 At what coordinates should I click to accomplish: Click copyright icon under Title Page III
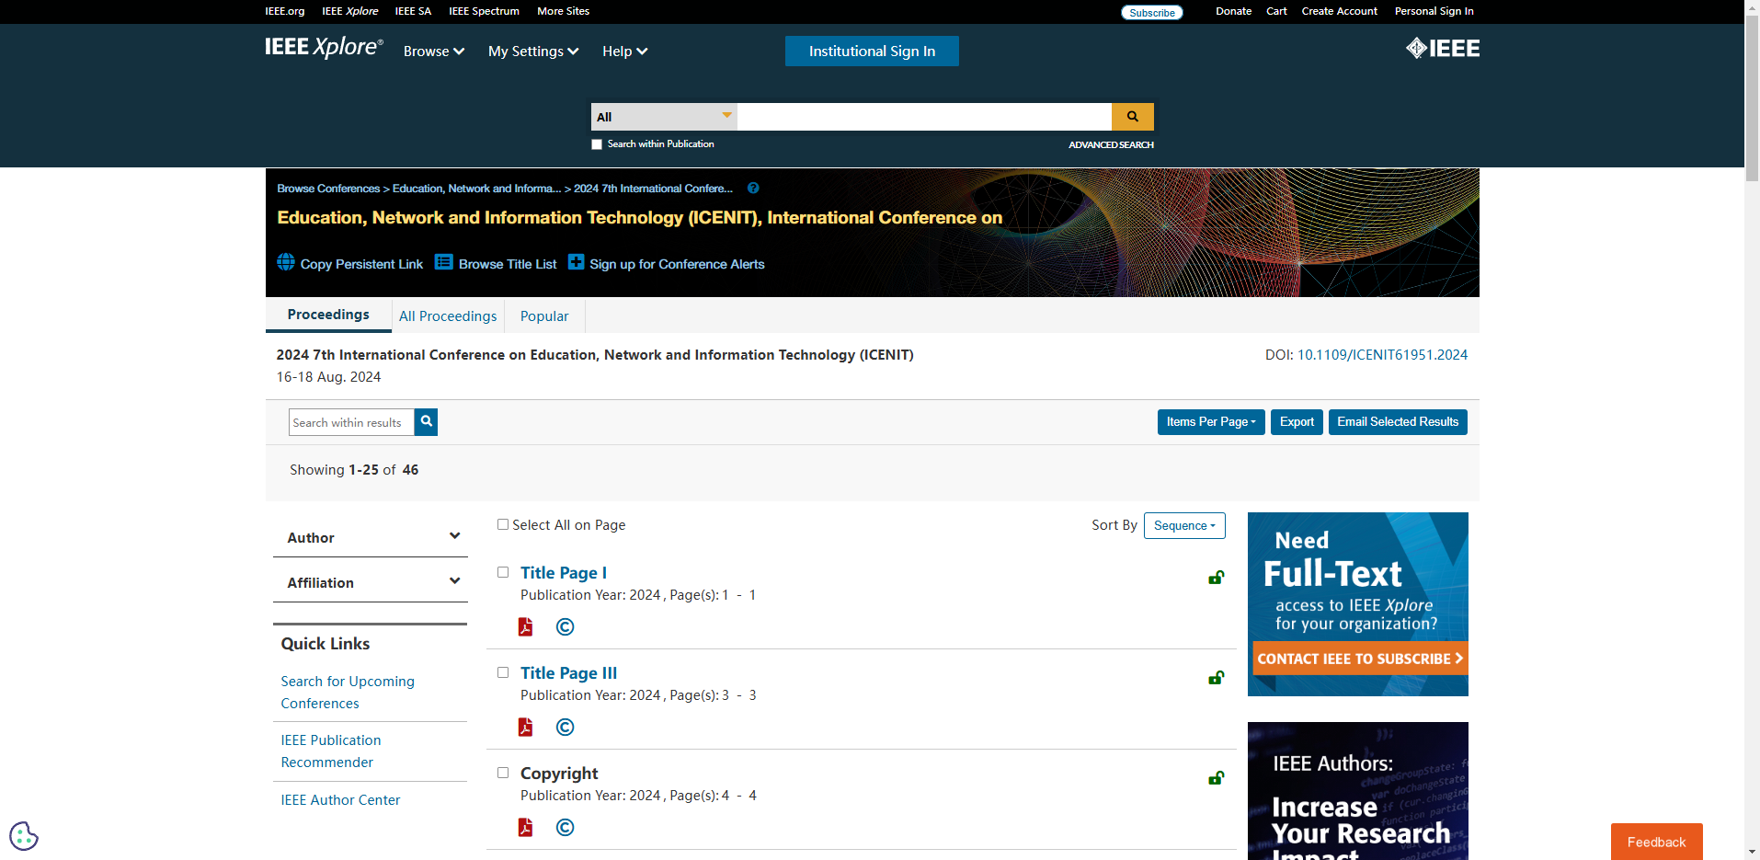click(x=565, y=728)
